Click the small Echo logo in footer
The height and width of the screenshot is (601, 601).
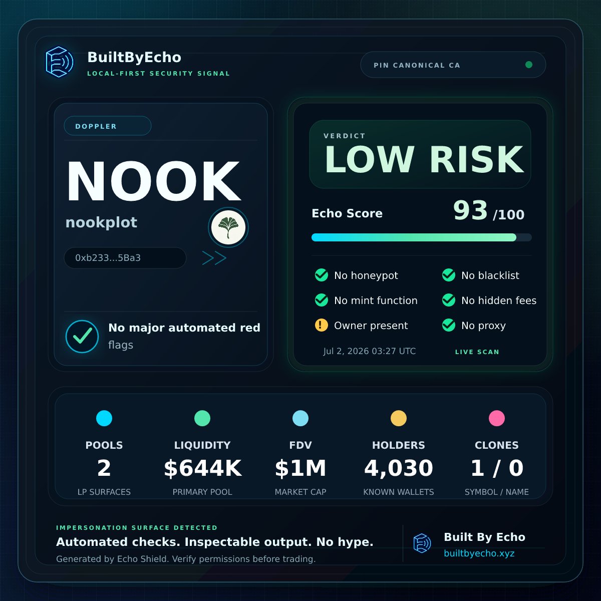(422, 543)
